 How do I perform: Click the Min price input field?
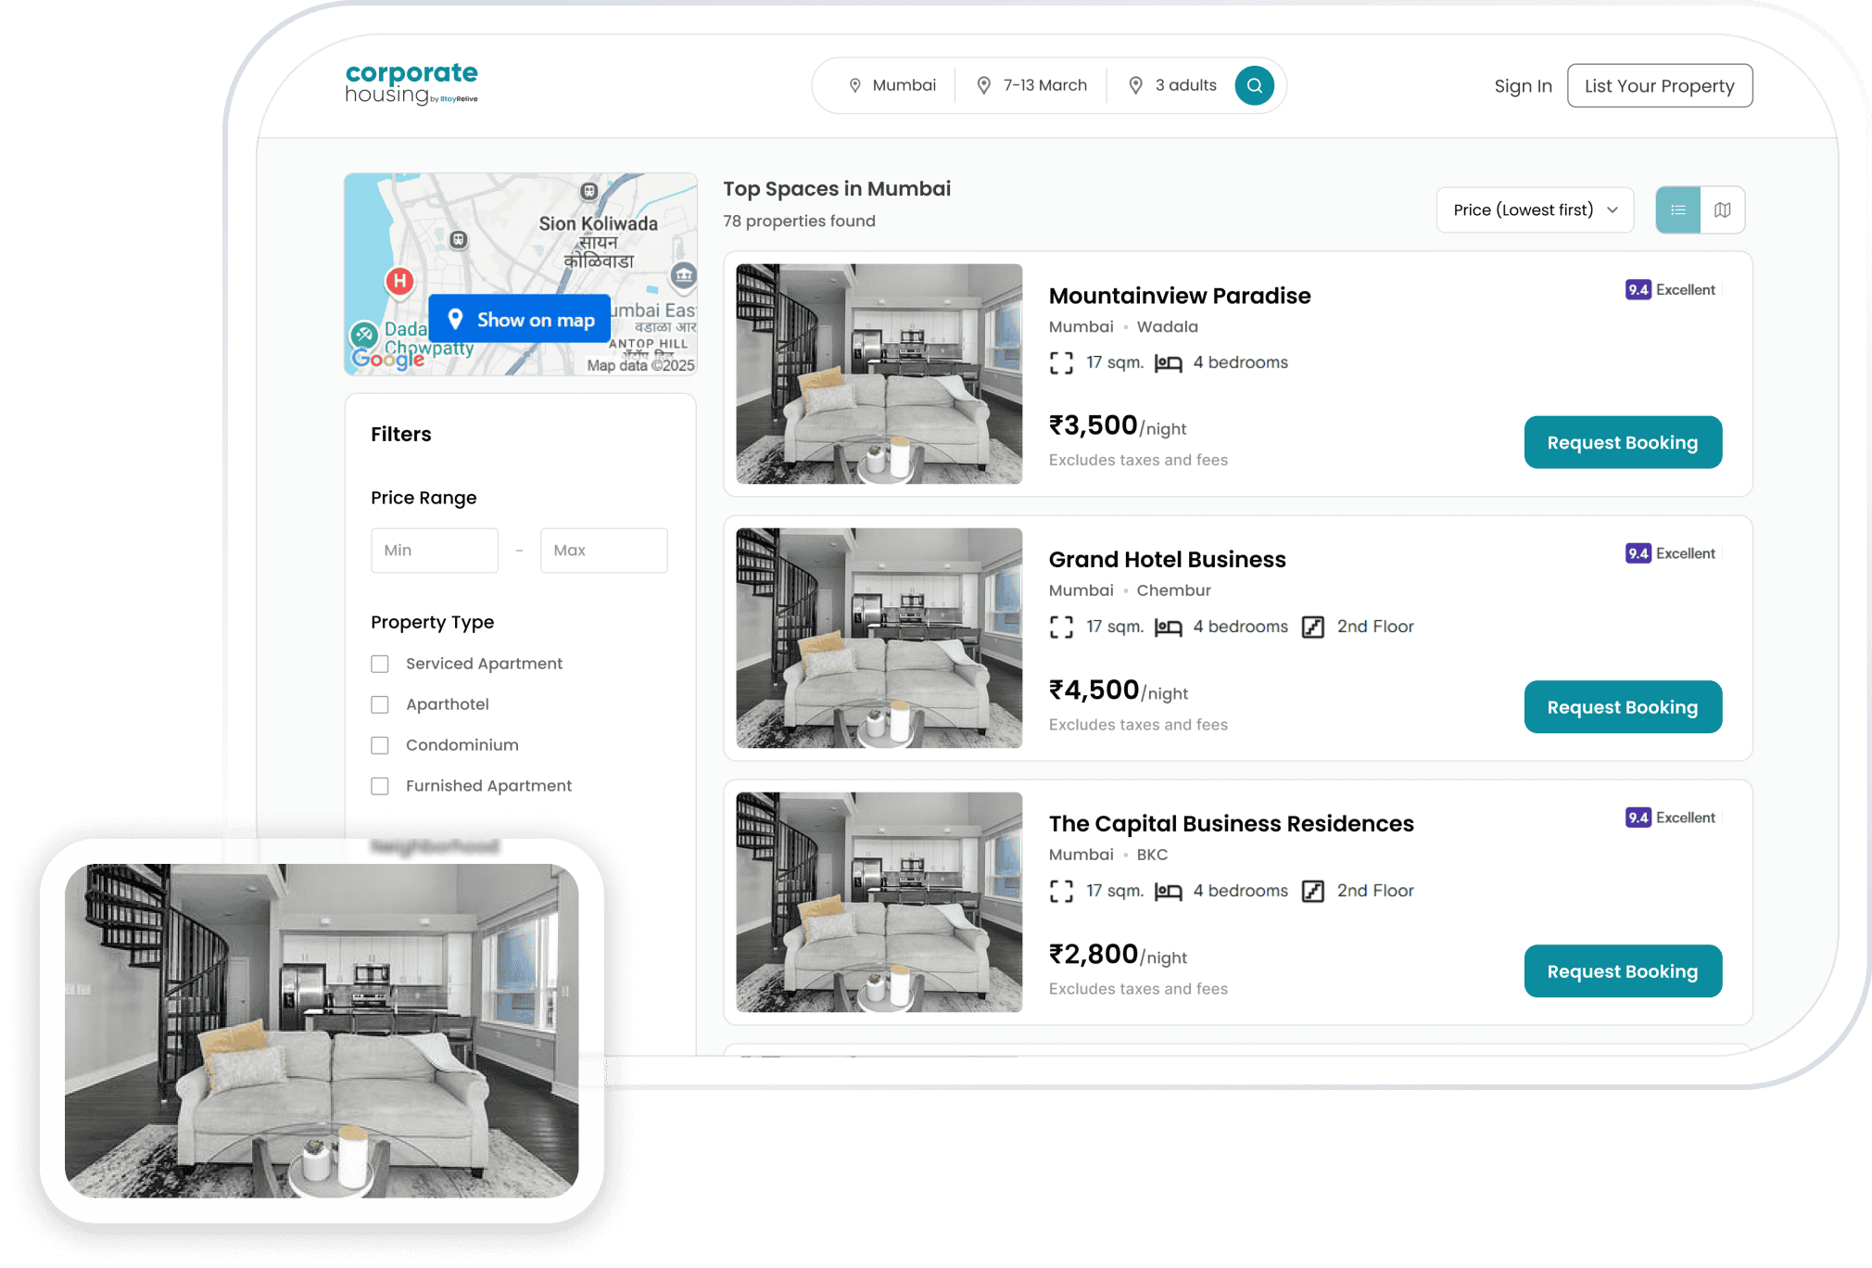click(434, 551)
